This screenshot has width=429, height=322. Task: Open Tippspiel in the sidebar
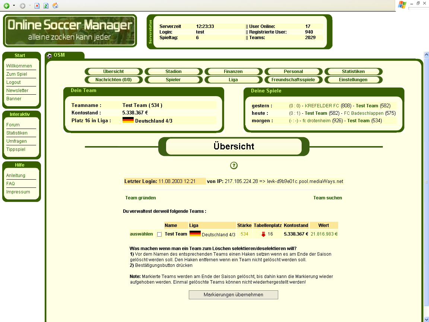point(16,149)
